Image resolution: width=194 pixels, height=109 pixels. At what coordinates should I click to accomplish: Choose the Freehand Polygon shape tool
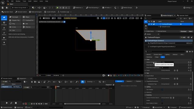28,20
